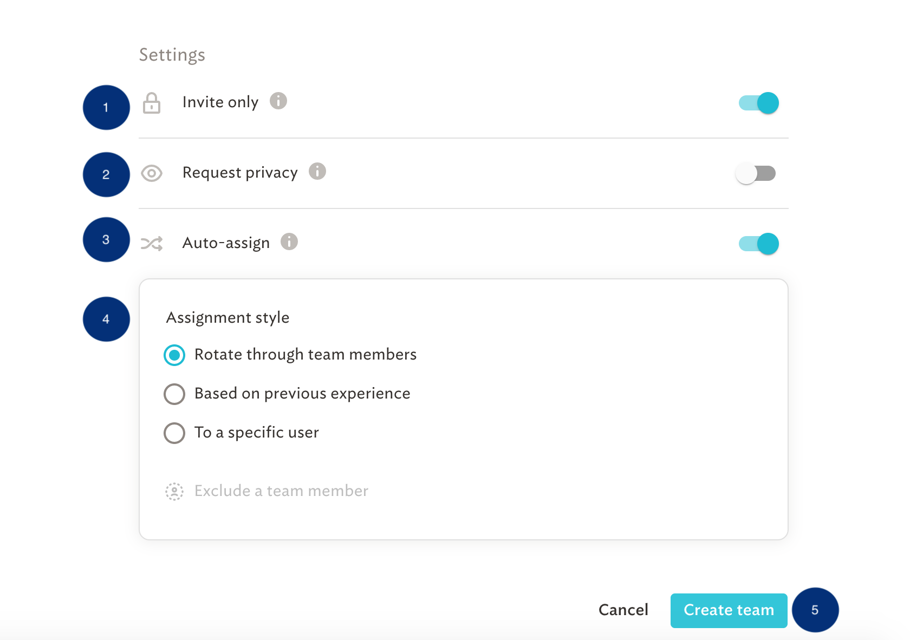Click the Exclude a team member person icon
Viewport: 910px width, 640px height.
click(x=174, y=491)
